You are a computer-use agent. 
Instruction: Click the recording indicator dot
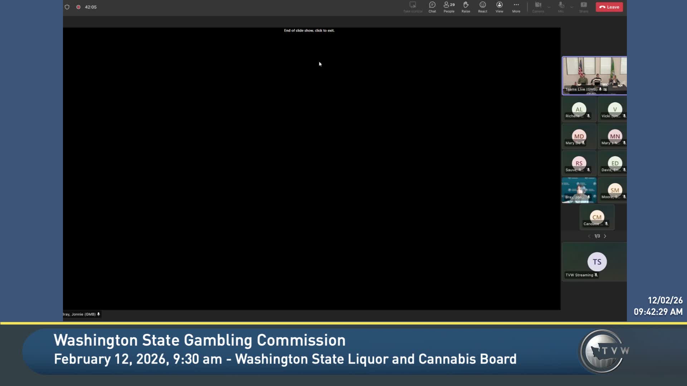[x=78, y=7]
